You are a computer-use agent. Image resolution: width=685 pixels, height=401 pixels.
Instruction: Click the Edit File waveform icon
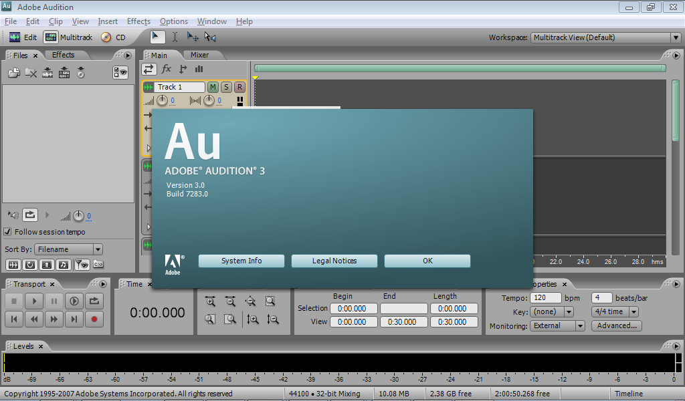pyautogui.click(x=47, y=72)
